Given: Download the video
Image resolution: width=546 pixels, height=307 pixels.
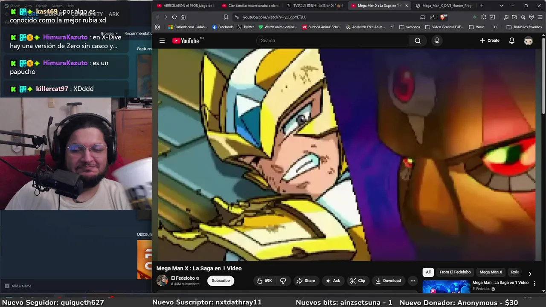Looking at the screenshot, I should pyautogui.click(x=388, y=281).
